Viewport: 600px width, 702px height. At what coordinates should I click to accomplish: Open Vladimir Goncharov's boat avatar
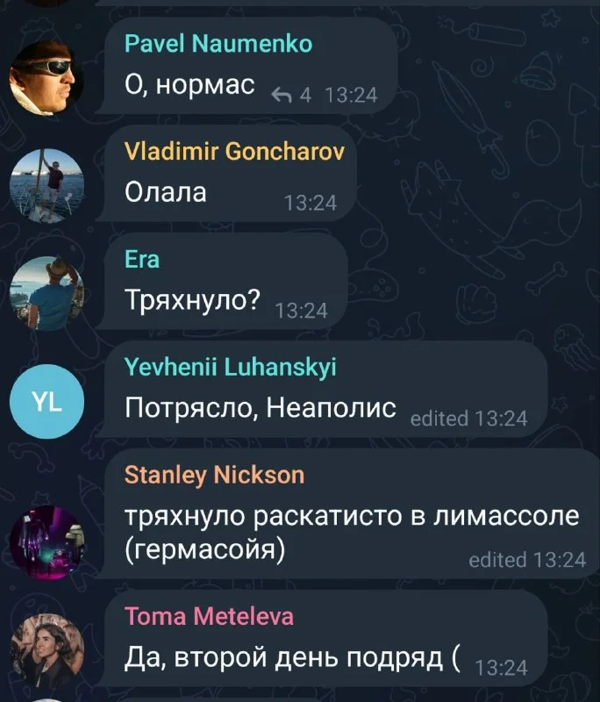pyautogui.click(x=46, y=186)
